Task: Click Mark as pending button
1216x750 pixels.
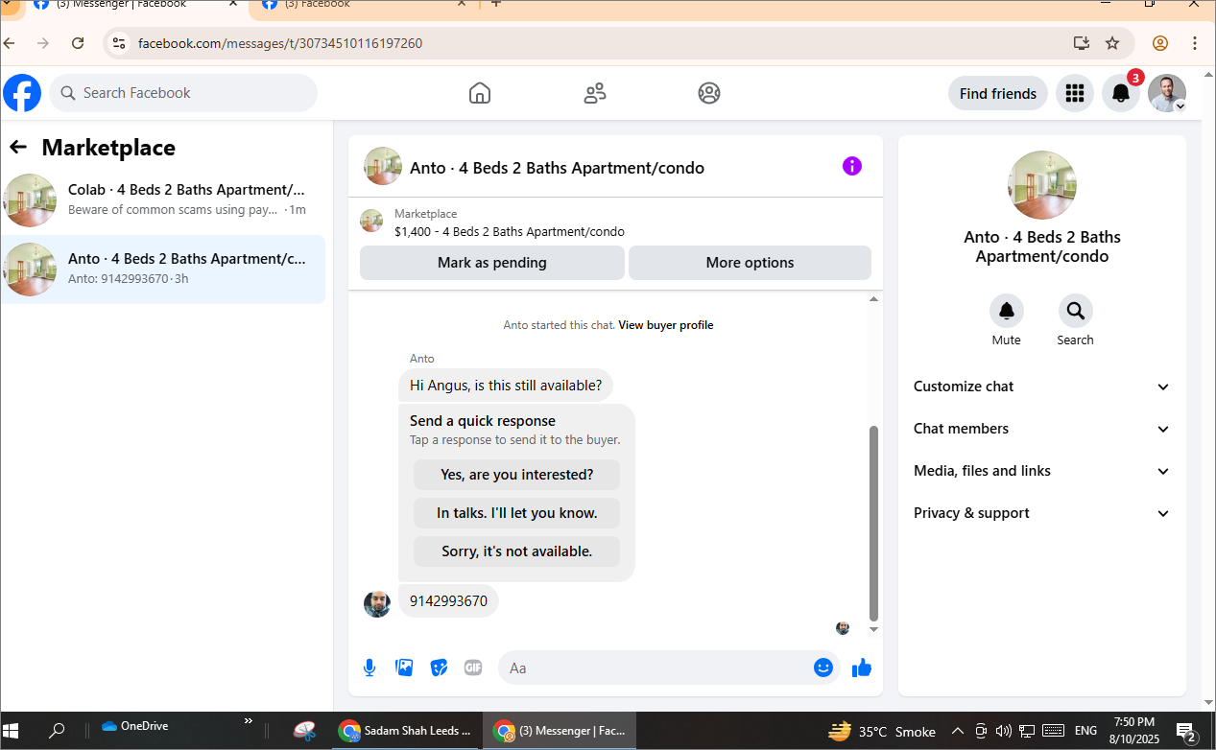Action: click(492, 263)
